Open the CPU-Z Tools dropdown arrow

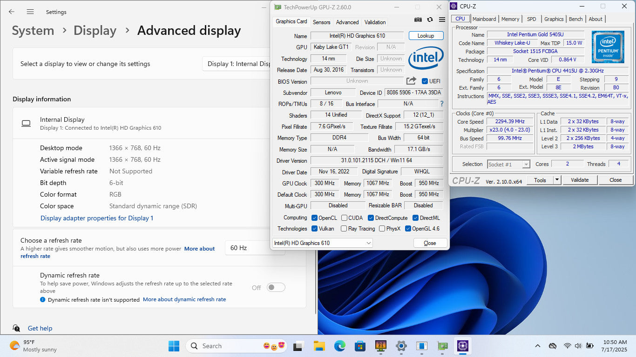(x=557, y=180)
